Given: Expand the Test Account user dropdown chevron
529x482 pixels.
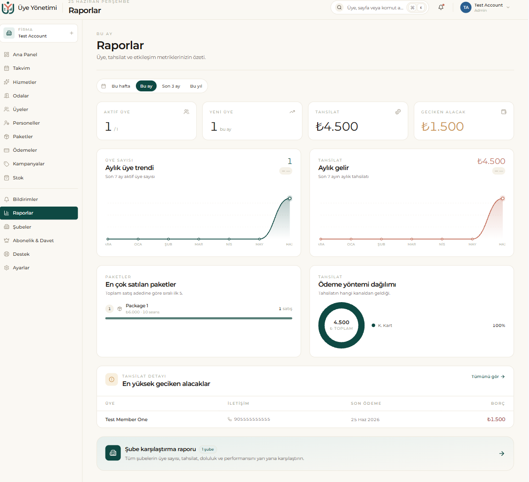Looking at the screenshot, I should click(508, 7).
